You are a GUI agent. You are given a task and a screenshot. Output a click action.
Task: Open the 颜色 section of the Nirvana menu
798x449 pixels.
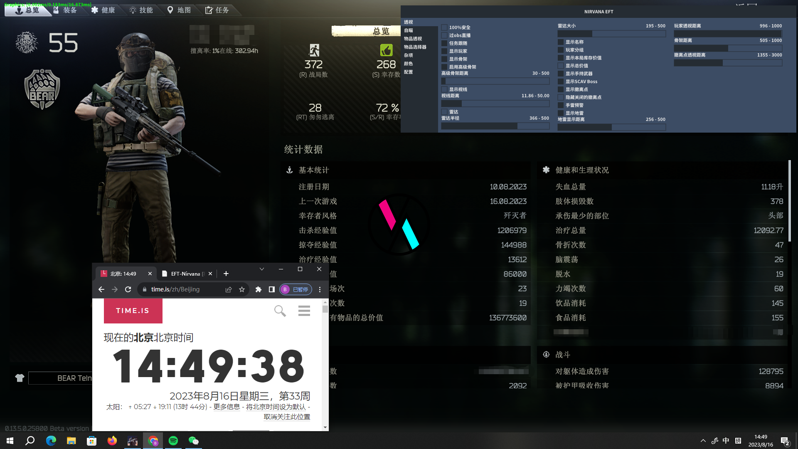pos(409,64)
